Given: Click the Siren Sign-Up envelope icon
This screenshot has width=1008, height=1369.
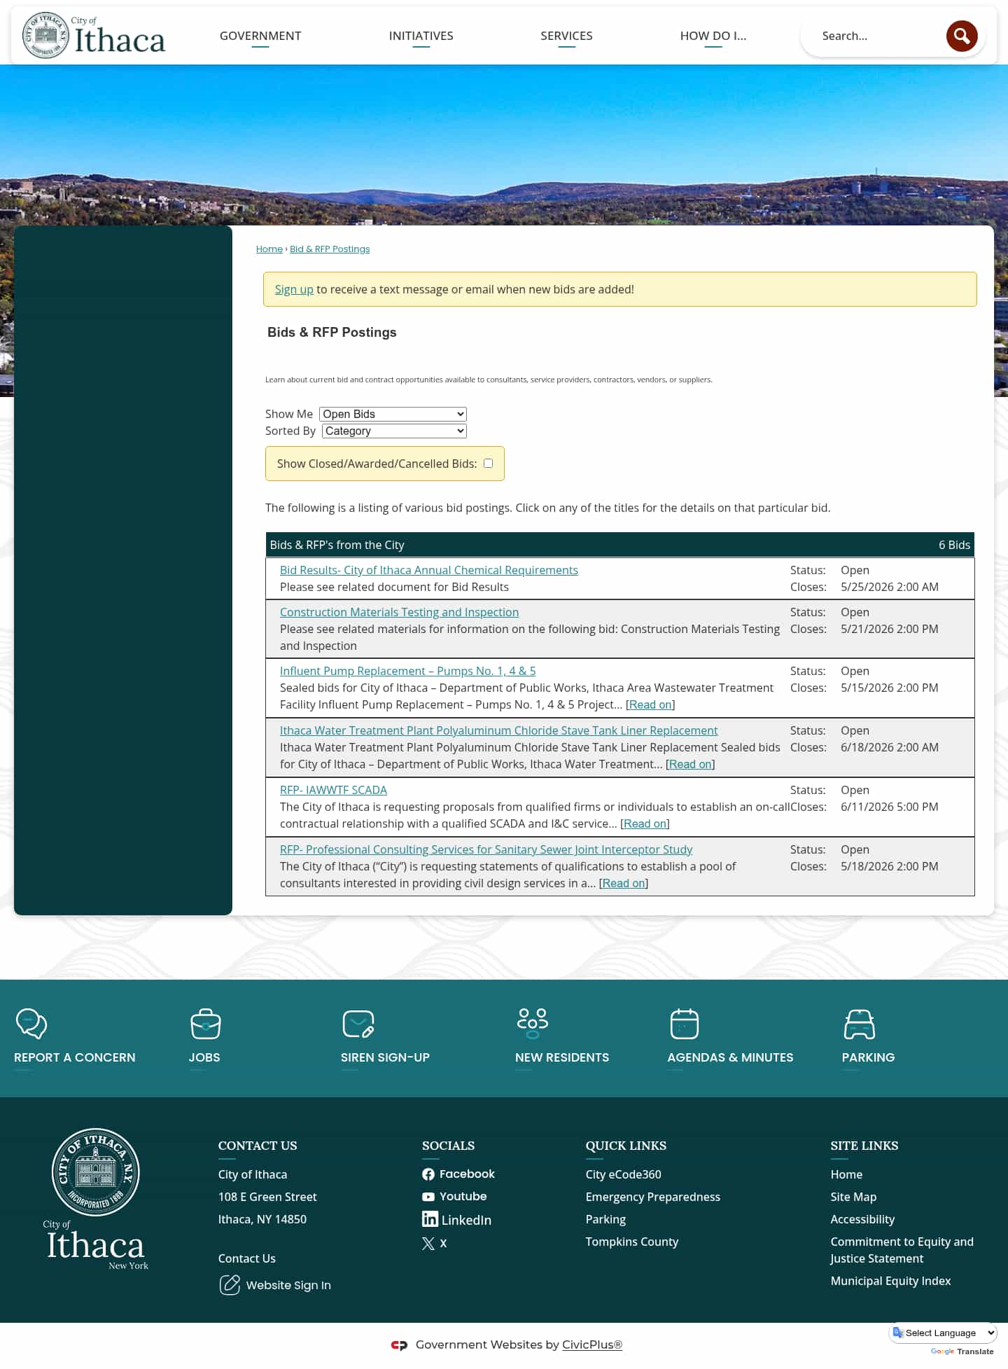Looking at the screenshot, I should [358, 1024].
